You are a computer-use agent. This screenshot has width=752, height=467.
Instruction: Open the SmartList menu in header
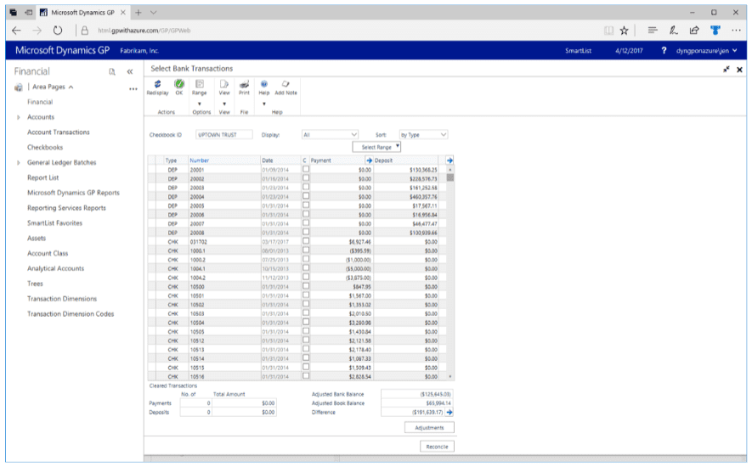tap(578, 50)
